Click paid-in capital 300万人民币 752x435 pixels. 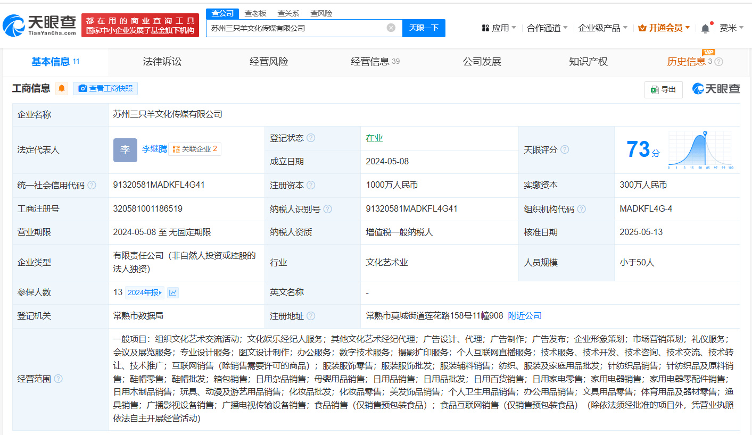(643, 185)
